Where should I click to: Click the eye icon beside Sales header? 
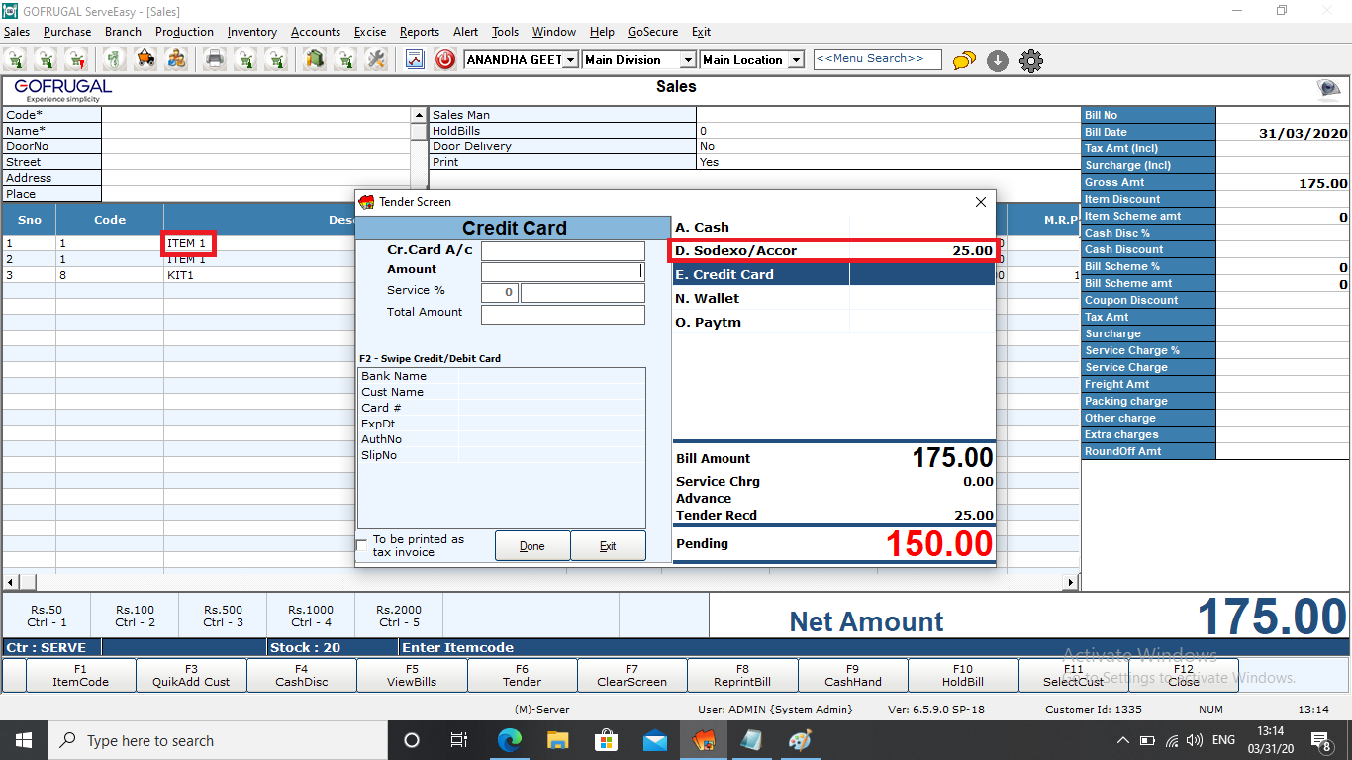pyautogui.click(x=1328, y=90)
